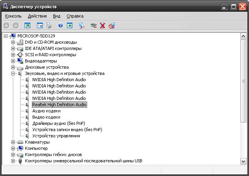Click the Print toolbar icon
The image size is (249, 176).
point(49,25)
